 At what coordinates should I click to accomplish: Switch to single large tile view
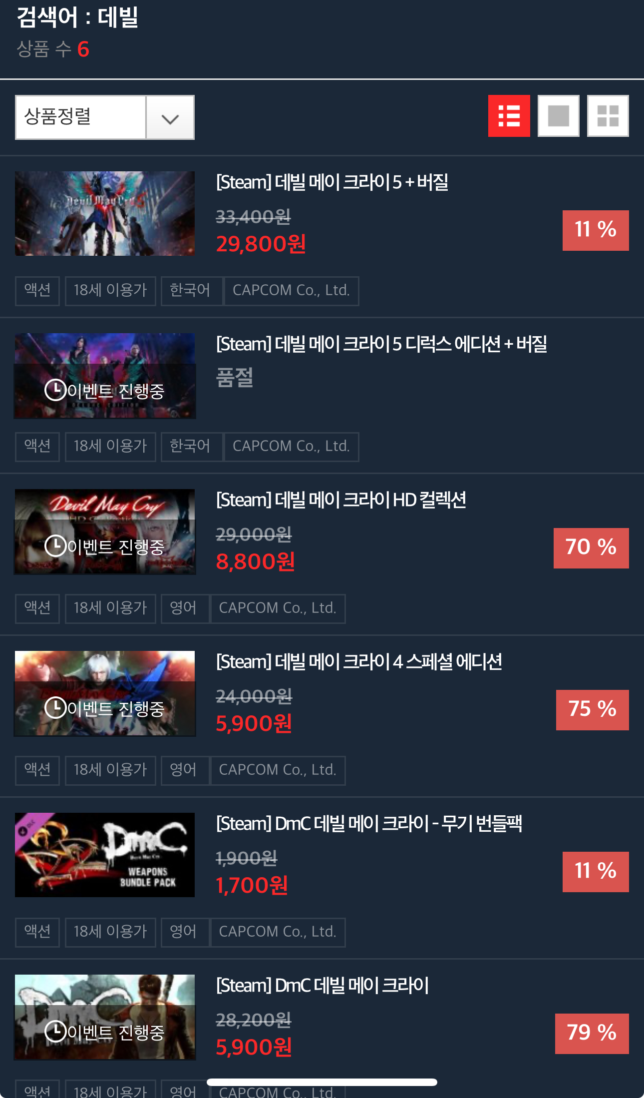pyautogui.click(x=558, y=116)
